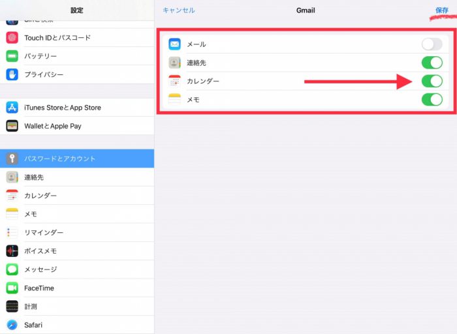The height and width of the screenshot is (334, 457).
Task: Tap the sidebar カレンダー calendar icon
Action: click(12, 196)
